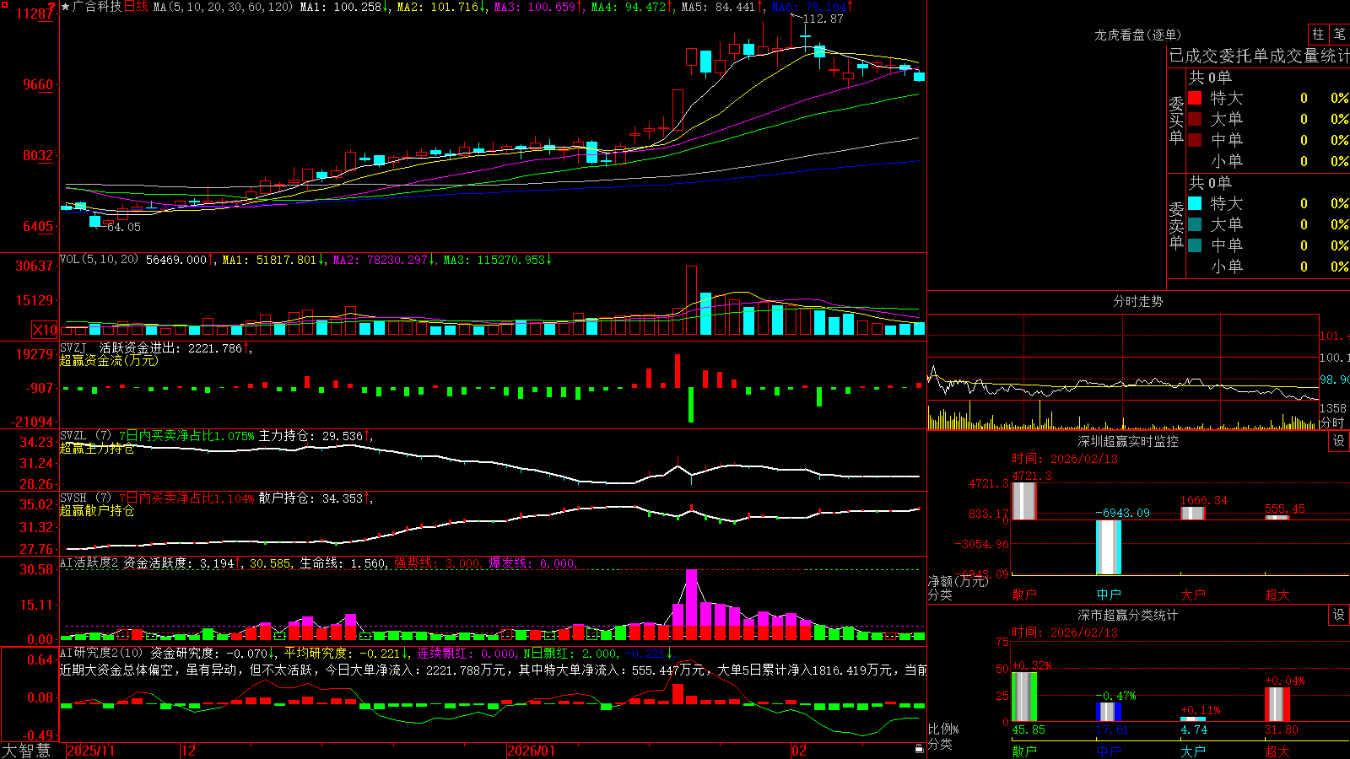Click the dark red 大单 buy-order swatch
Image resolution: width=1350 pixels, height=759 pixels.
(1195, 119)
